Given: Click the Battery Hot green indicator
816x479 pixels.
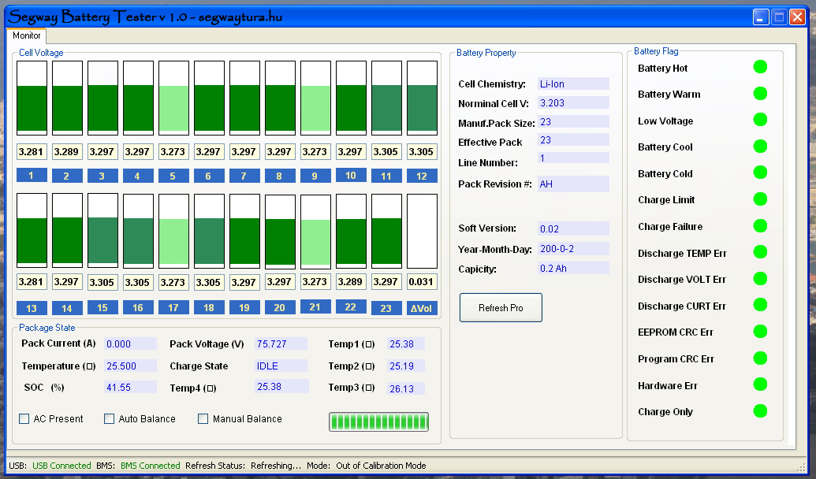Looking at the screenshot, I should point(760,68).
